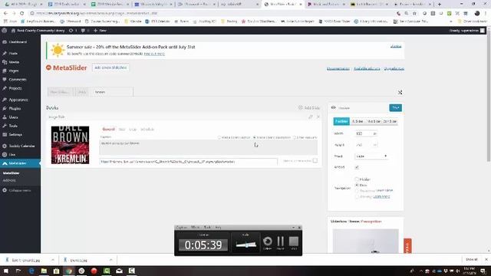Toggle the eye icon beside Preview
The image size is (491, 276).
[334, 107]
